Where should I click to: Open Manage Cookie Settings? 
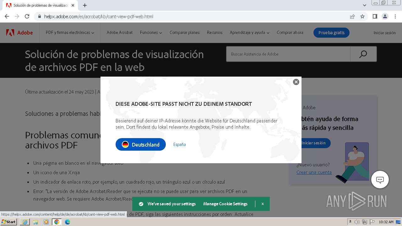[225, 204]
